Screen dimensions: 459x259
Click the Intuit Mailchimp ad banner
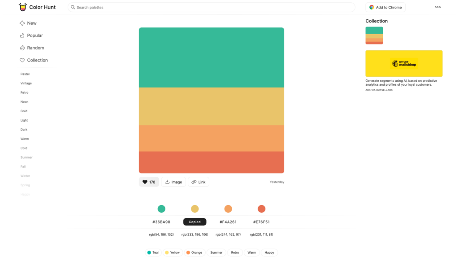[x=404, y=64]
